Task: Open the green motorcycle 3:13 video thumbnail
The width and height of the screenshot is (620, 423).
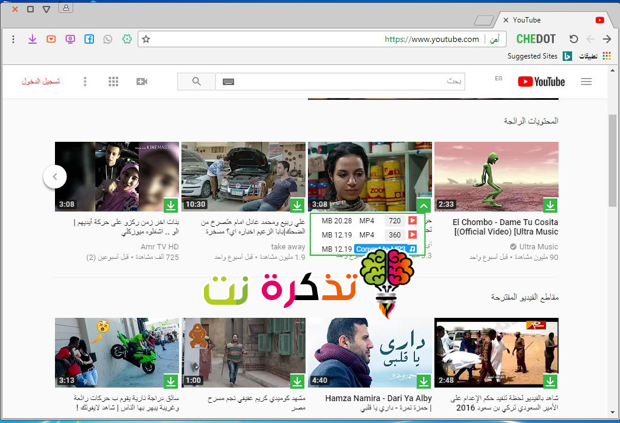Action: (117, 353)
